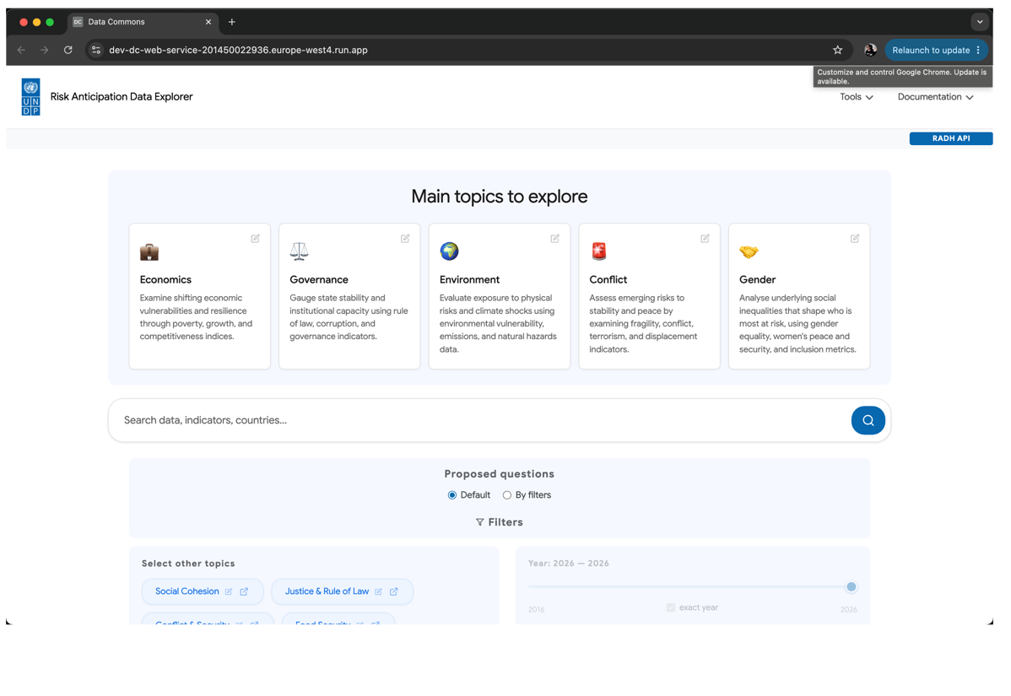Bookmark this page with the star icon
1011x696 pixels.
click(837, 50)
